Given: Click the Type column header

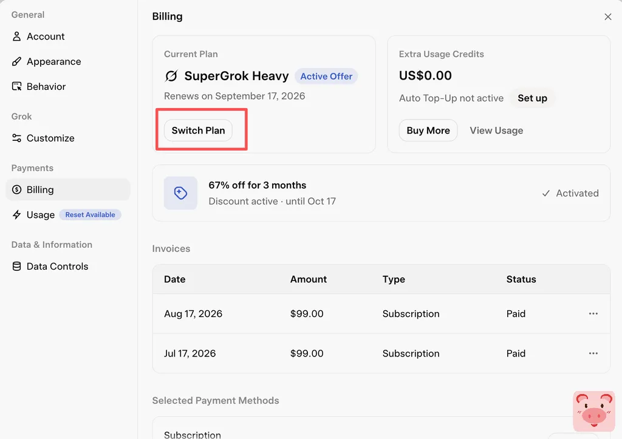Looking at the screenshot, I should 394,279.
